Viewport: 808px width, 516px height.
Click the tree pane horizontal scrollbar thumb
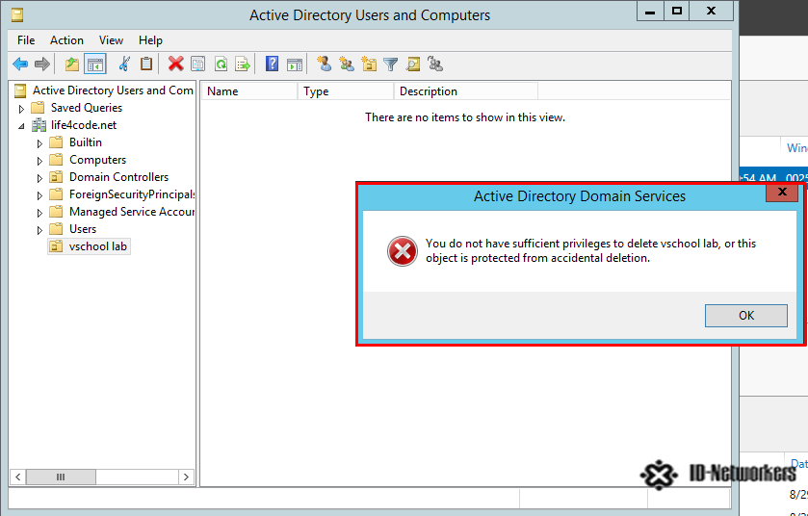61,477
